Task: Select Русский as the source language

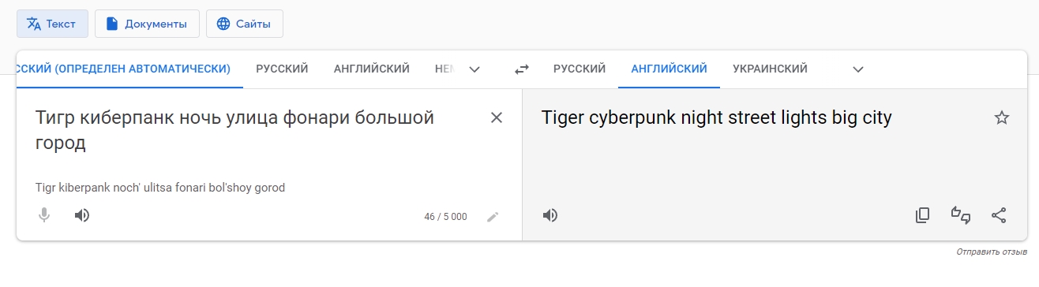Action: pyautogui.click(x=282, y=69)
